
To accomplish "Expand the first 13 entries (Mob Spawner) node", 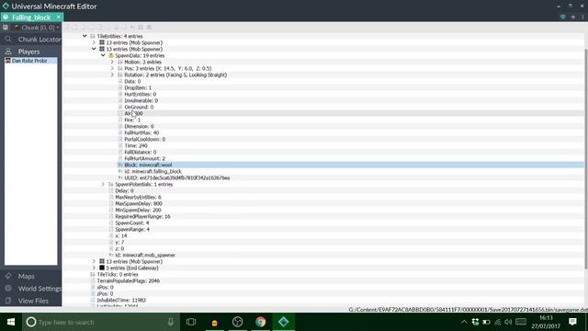I will [94, 42].
